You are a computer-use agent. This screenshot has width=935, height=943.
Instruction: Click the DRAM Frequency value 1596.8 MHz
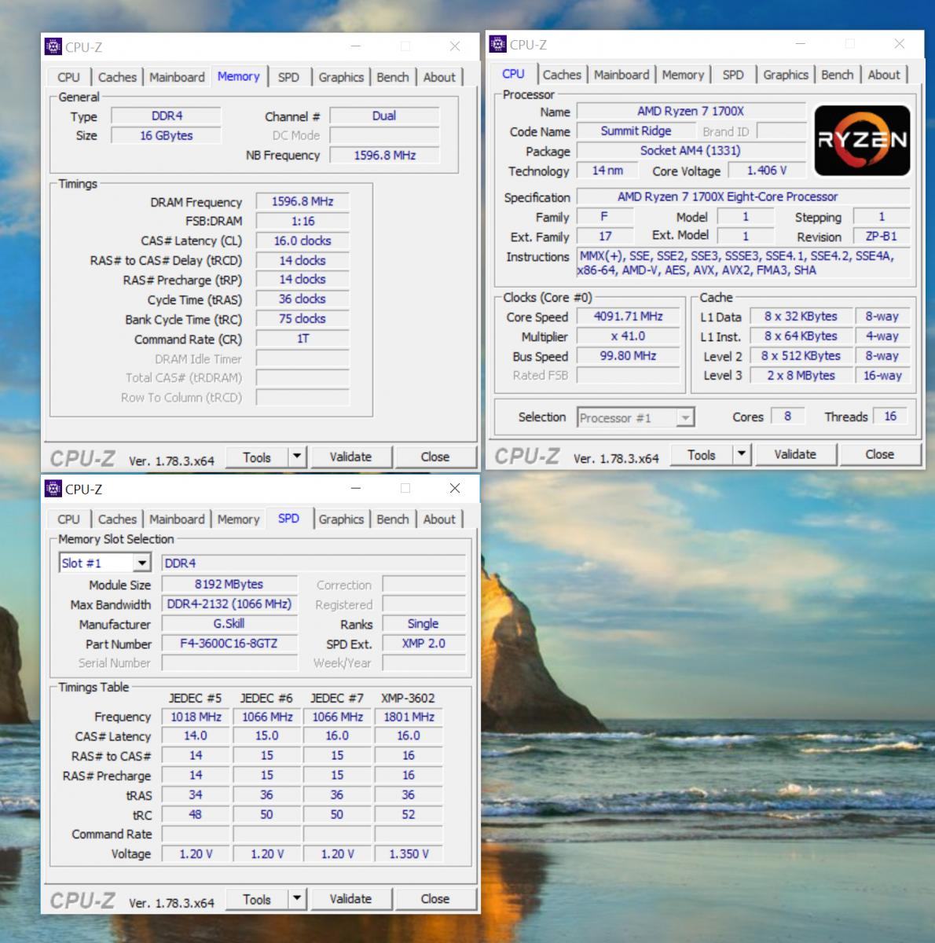tap(302, 202)
